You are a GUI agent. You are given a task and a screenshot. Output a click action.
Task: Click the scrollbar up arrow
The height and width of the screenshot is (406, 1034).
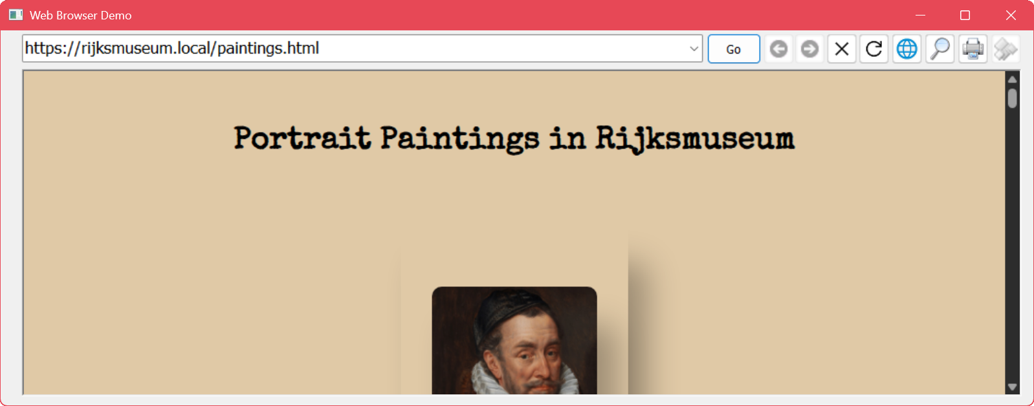1013,79
